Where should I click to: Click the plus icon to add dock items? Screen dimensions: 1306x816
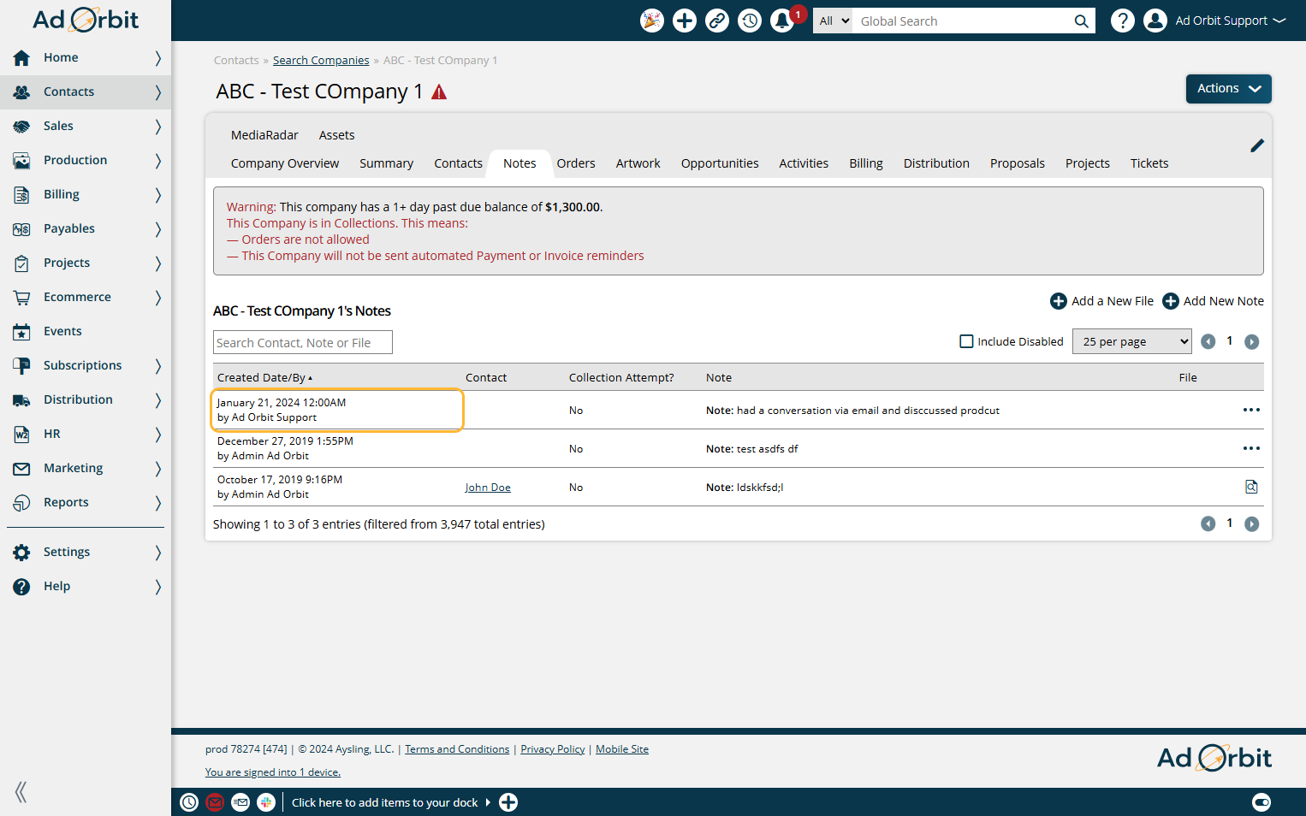pyautogui.click(x=508, y=802)
